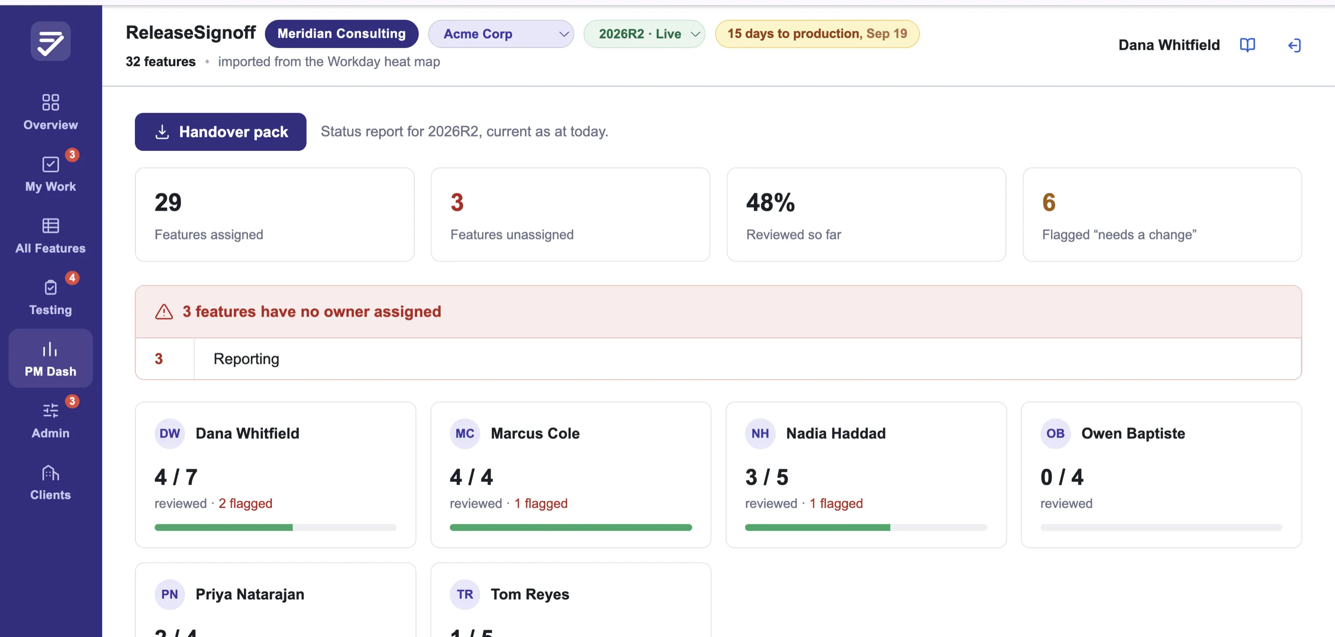Click the 48% Reviewed so far value
Screen dimensions: 1335x637
click(x=770, y=202)
